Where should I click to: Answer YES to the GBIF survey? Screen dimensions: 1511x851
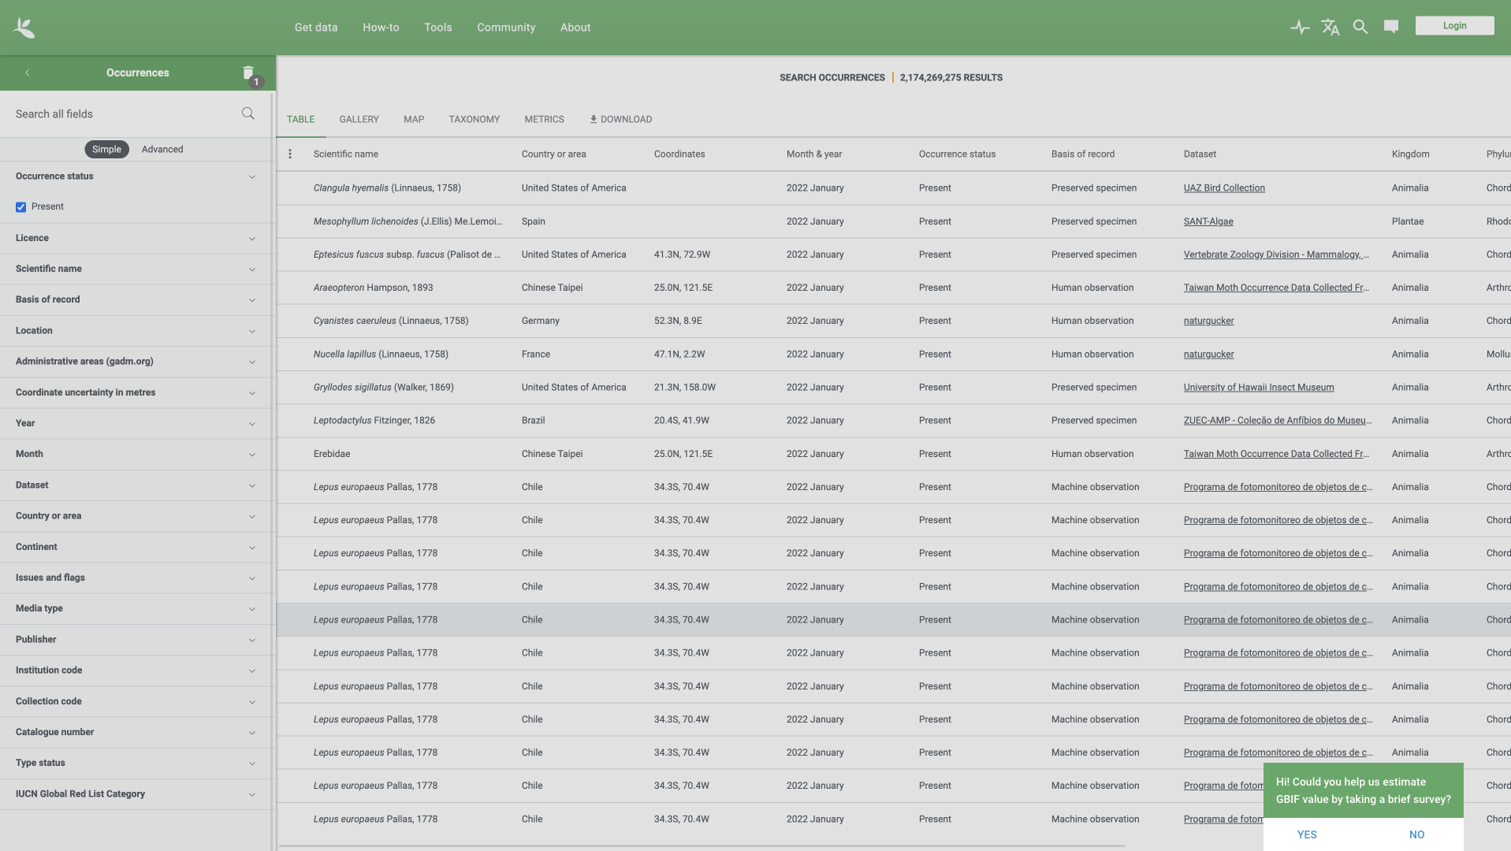[x=1306, y=834]
